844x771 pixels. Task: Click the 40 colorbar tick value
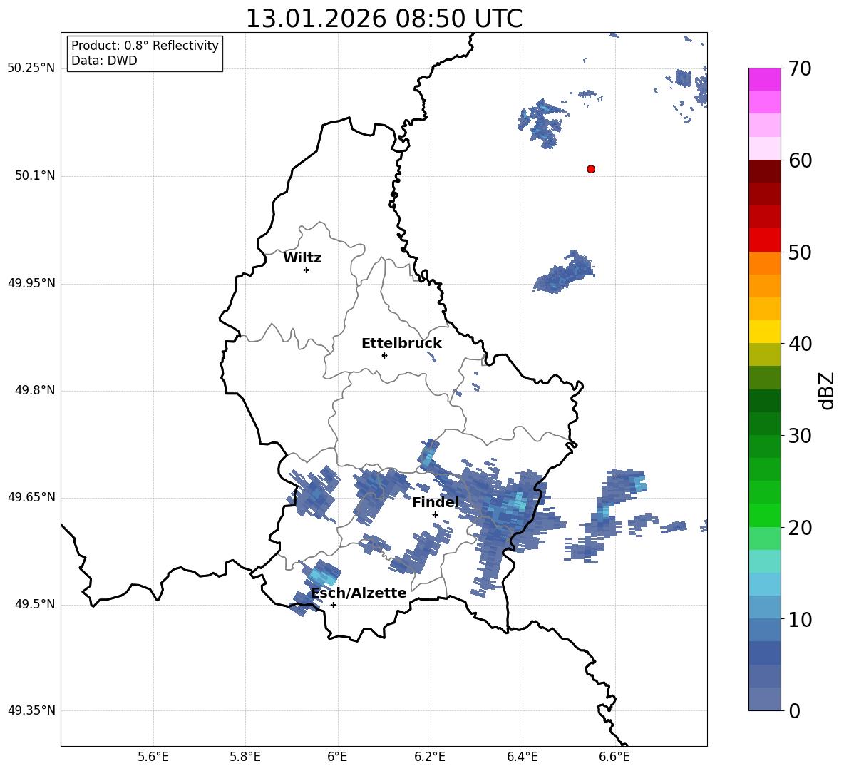pyautogui.click(x=799, y=344)
